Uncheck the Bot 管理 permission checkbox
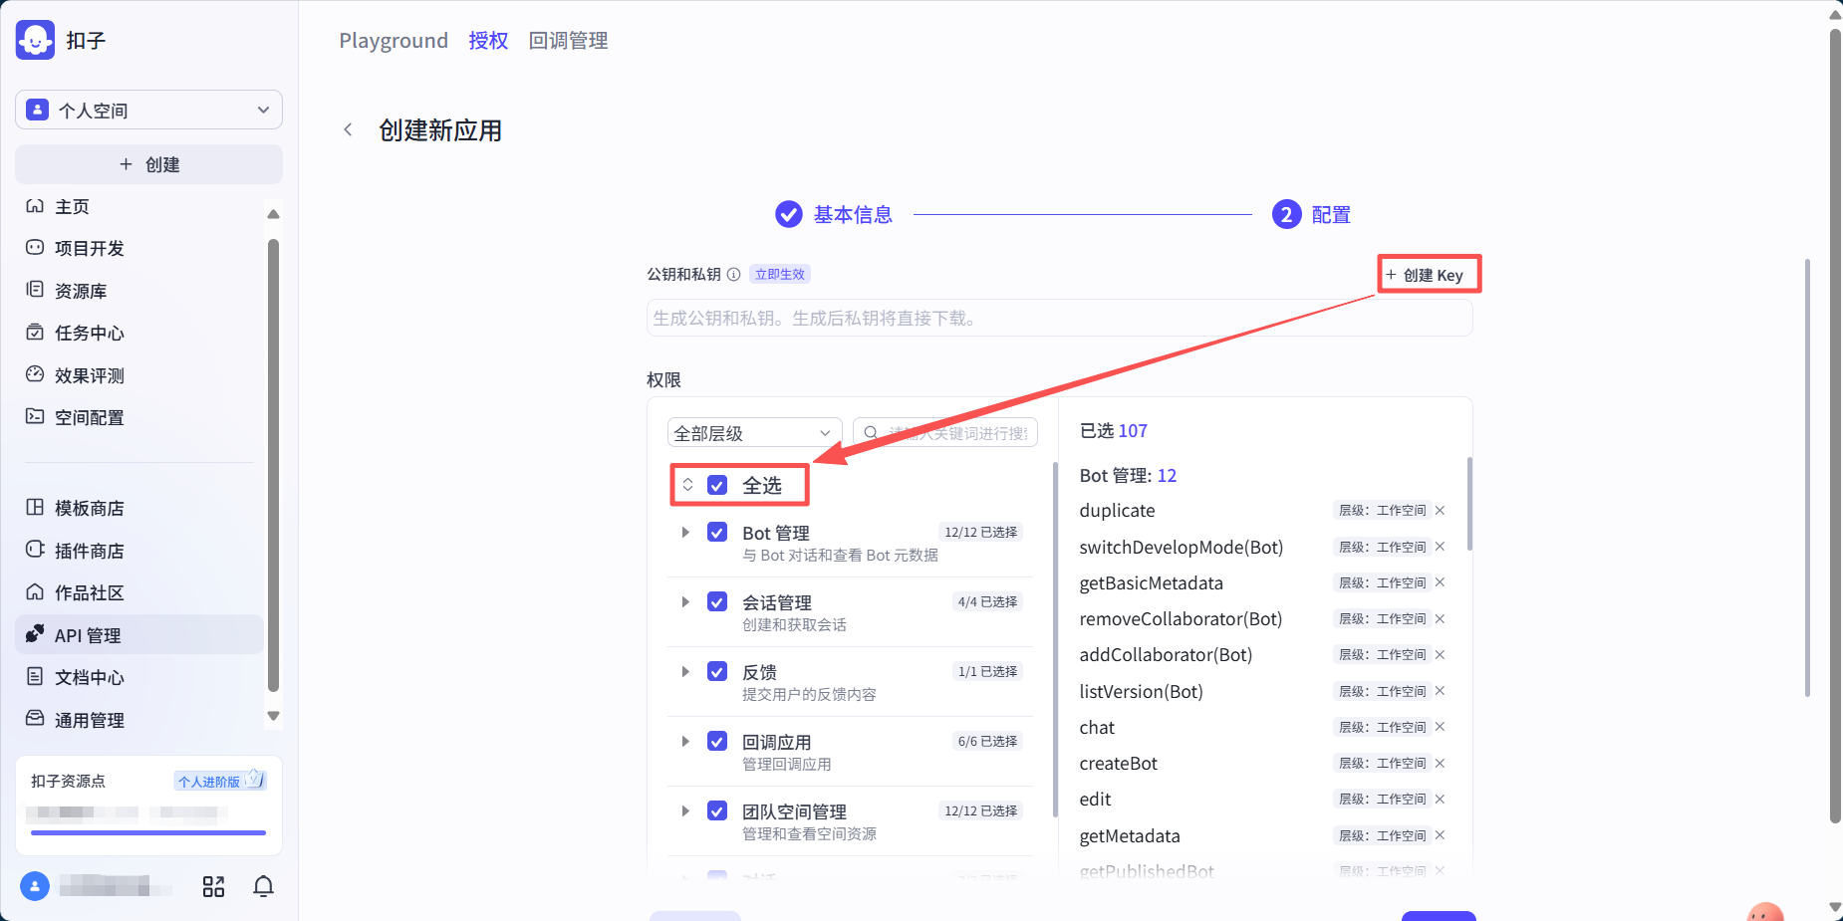 coord(716,532)
